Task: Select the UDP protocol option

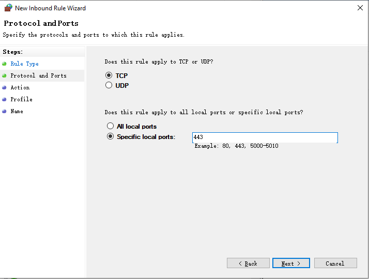Action: (109, 85)
